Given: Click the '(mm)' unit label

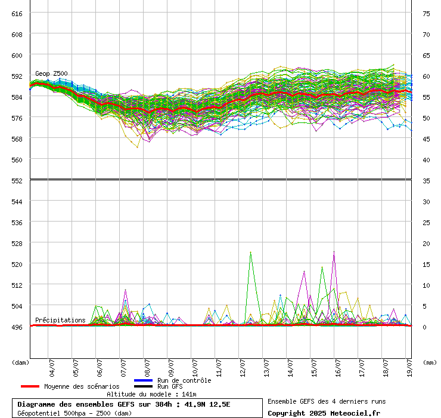Looking at the screenshot, I should 430,362.
